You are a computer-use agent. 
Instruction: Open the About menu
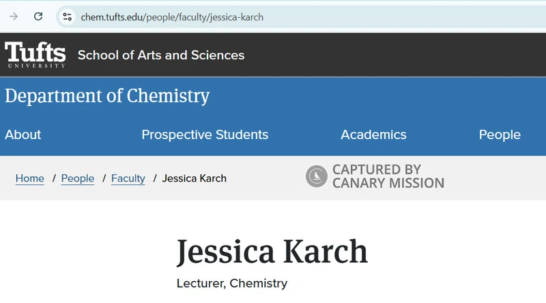coord(23,135)
